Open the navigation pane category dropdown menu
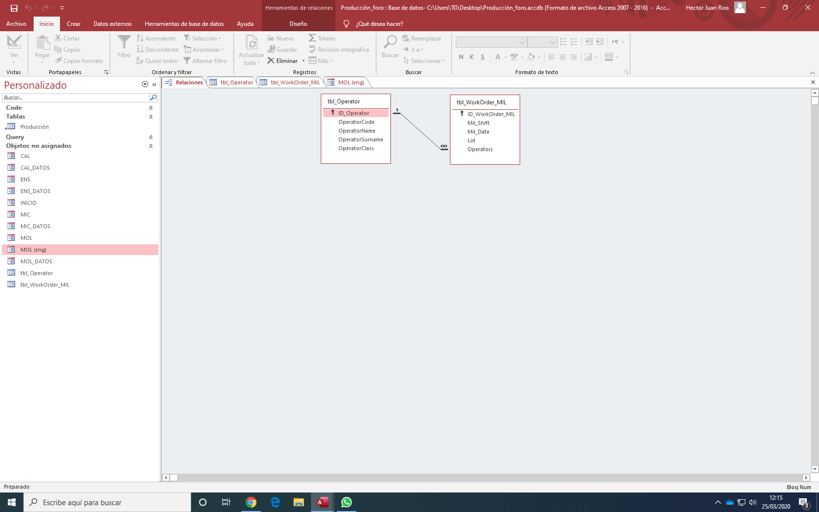 [145, 84]
